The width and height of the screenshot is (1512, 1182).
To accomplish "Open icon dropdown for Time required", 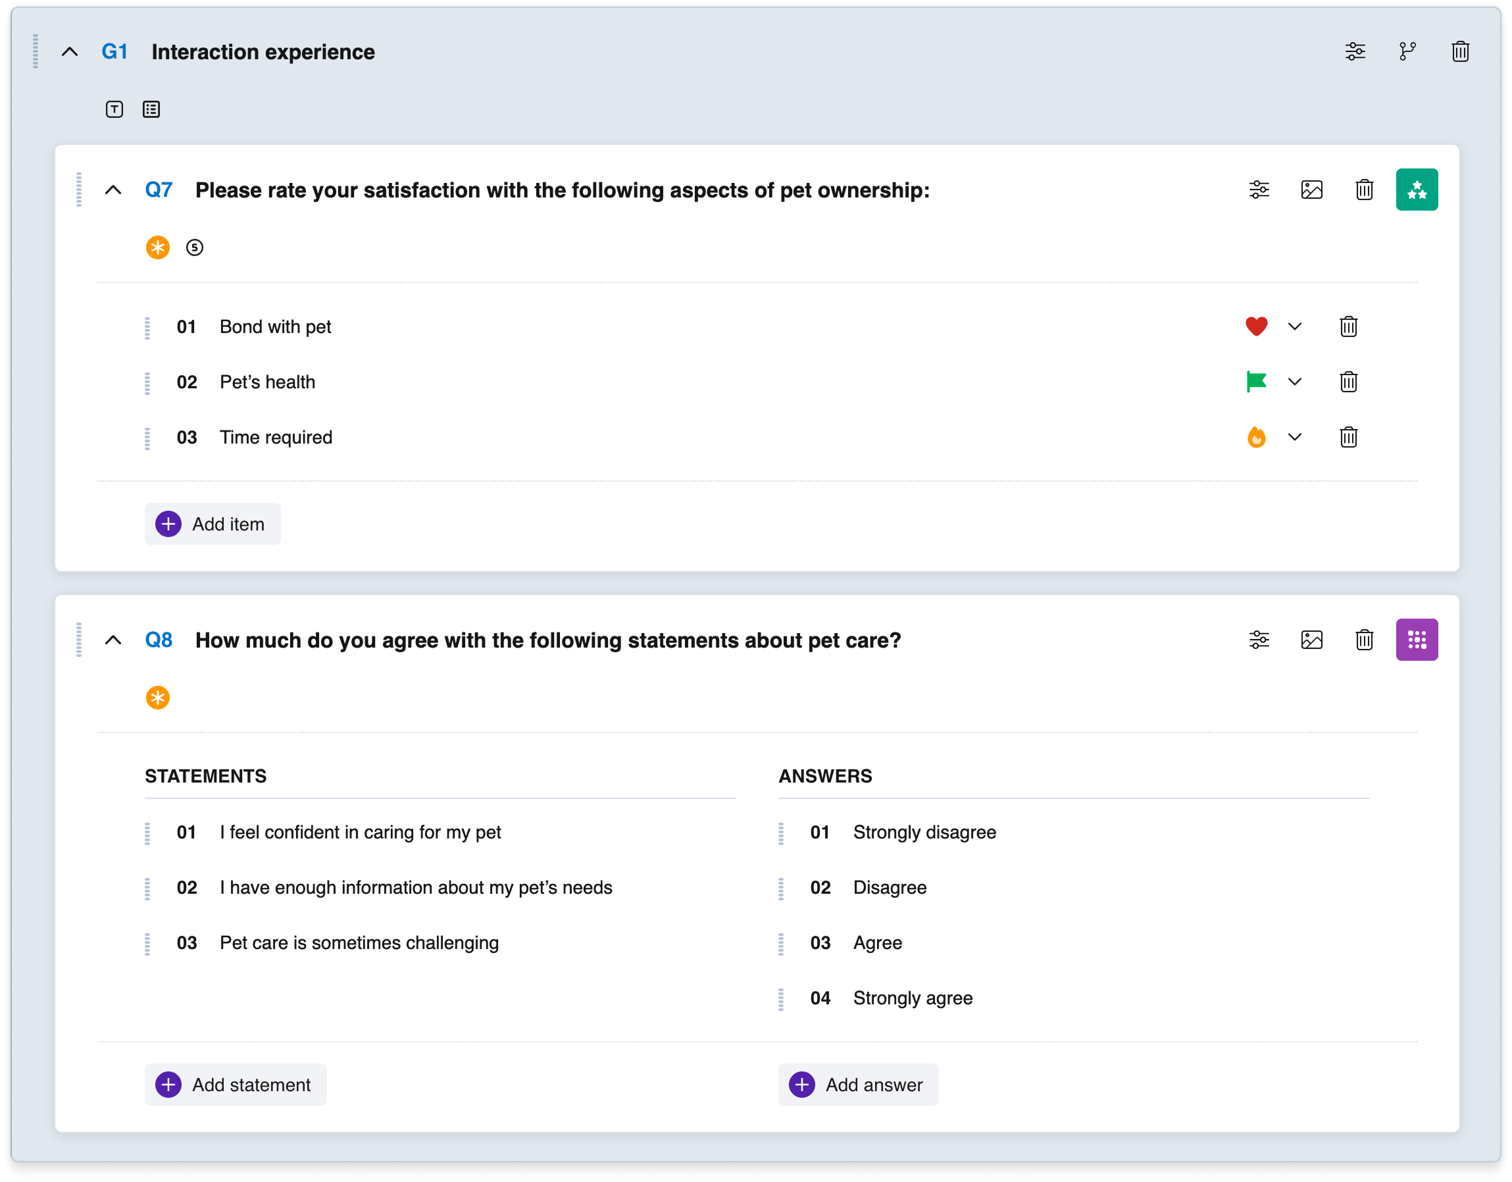I will 1295,437.
